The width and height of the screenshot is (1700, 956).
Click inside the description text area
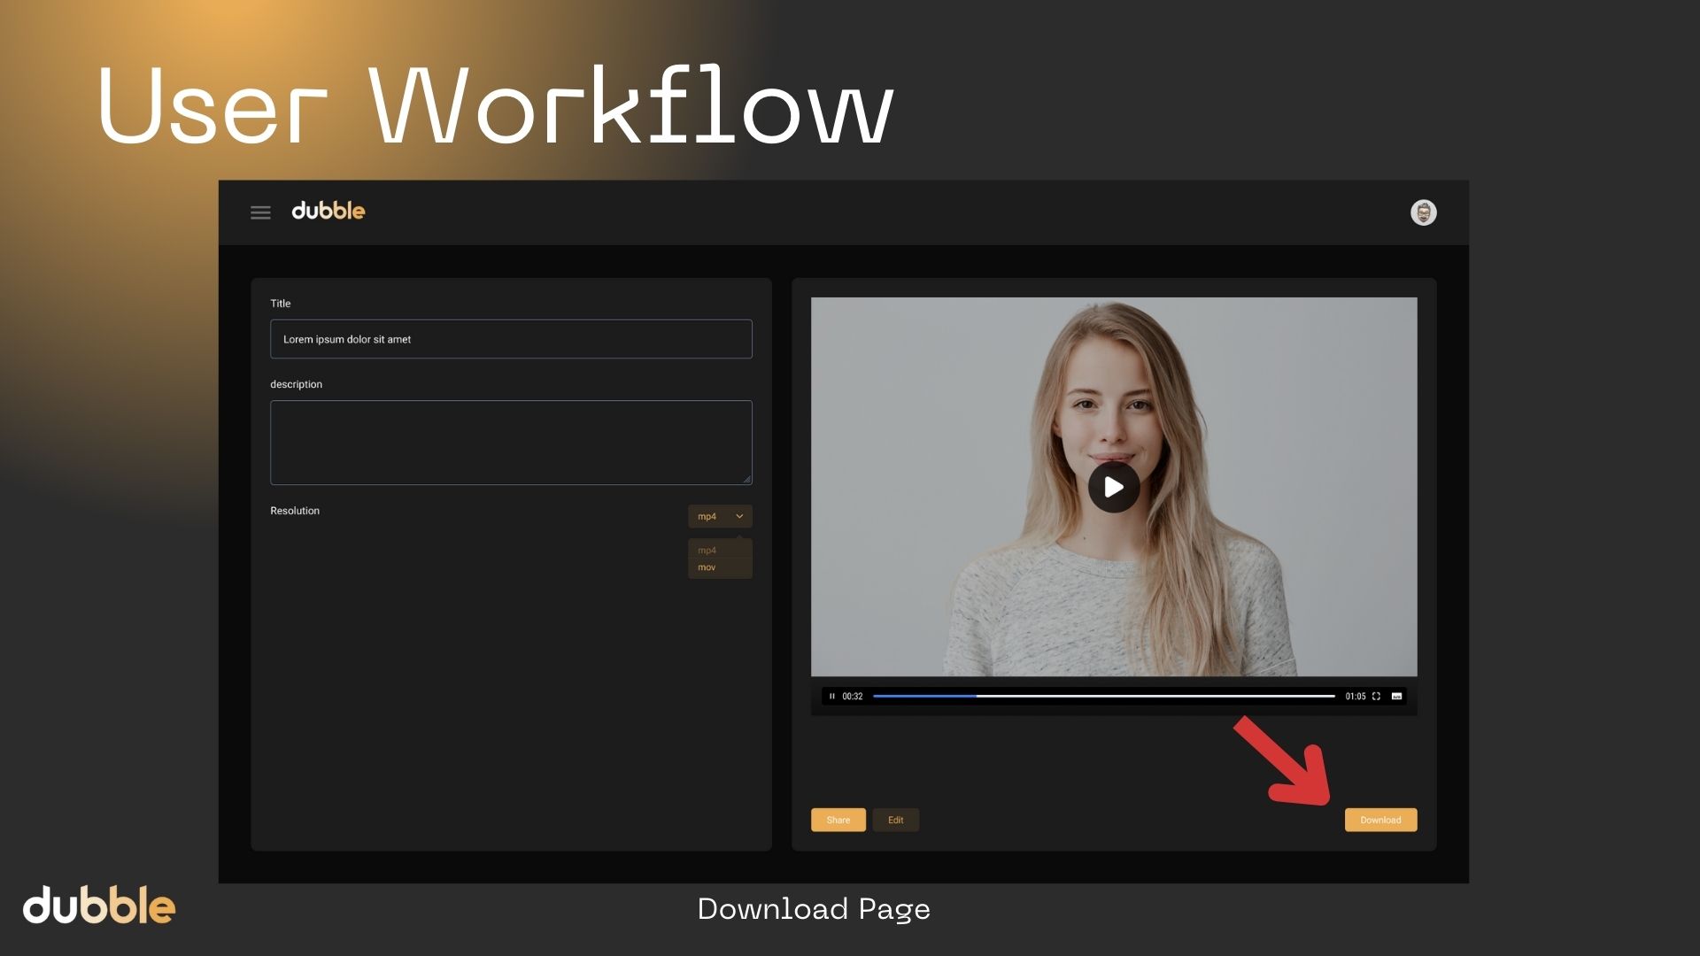(511, 442)
